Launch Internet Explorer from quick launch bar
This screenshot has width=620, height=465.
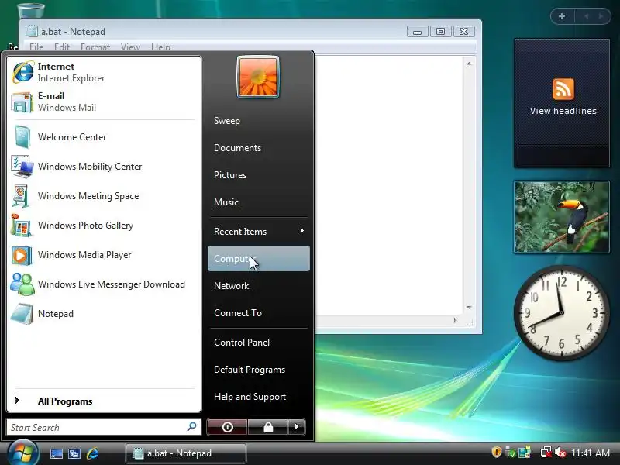pos(92,453)
